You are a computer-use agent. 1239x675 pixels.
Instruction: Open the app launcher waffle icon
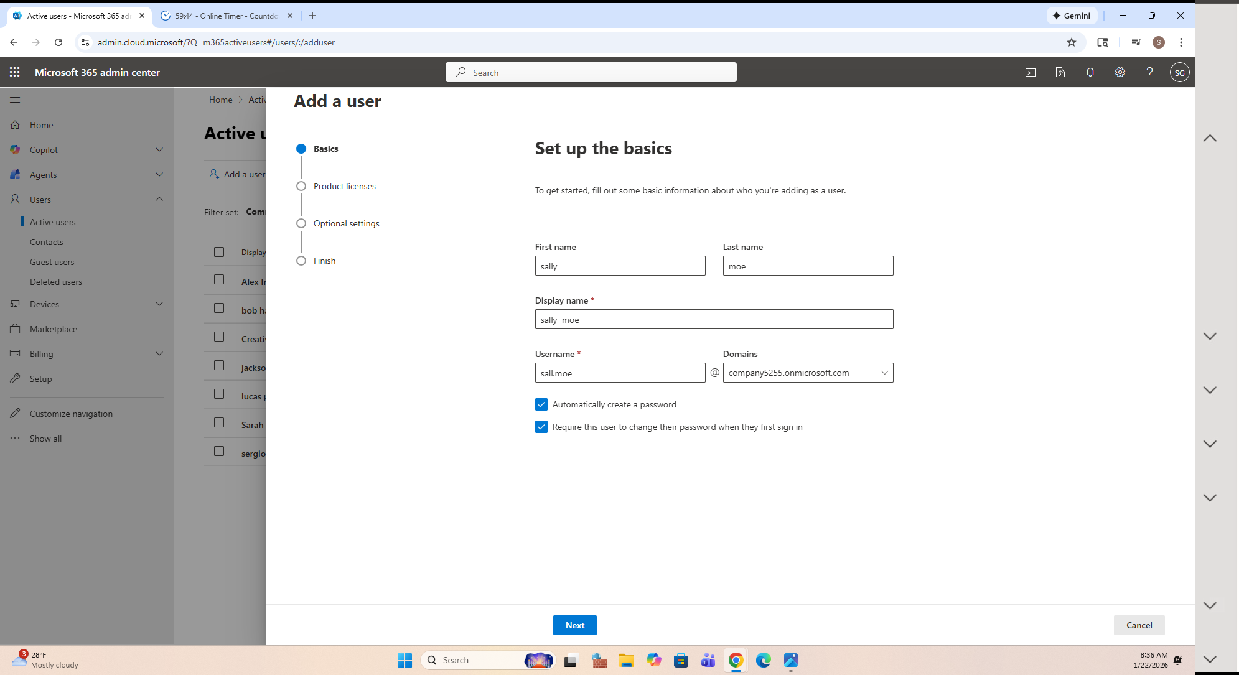(x=15, y=72)
